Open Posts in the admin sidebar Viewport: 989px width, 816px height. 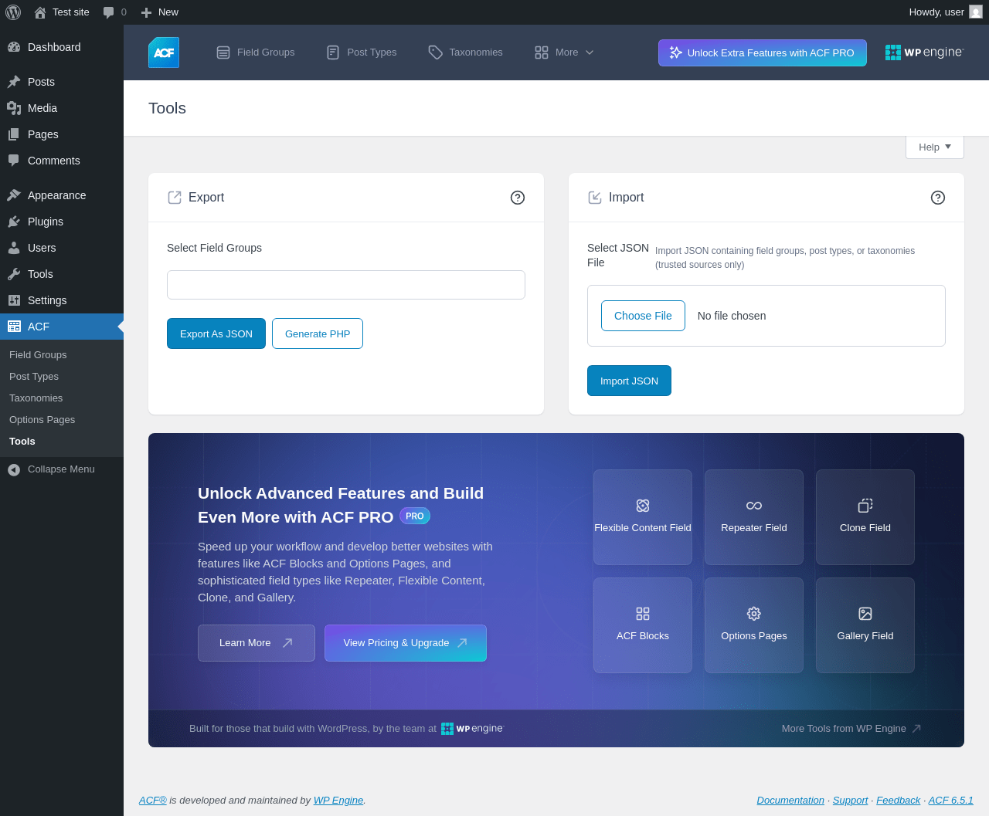[x=62, y=82]
